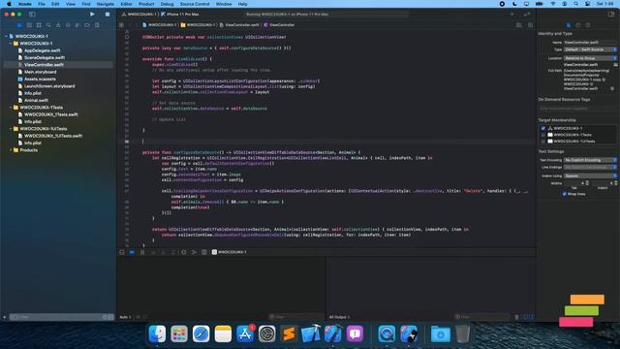Open the Location dropdown 'Relative to Group'
Viewport: 620px width, 349px height.
(x=590, y=58)
